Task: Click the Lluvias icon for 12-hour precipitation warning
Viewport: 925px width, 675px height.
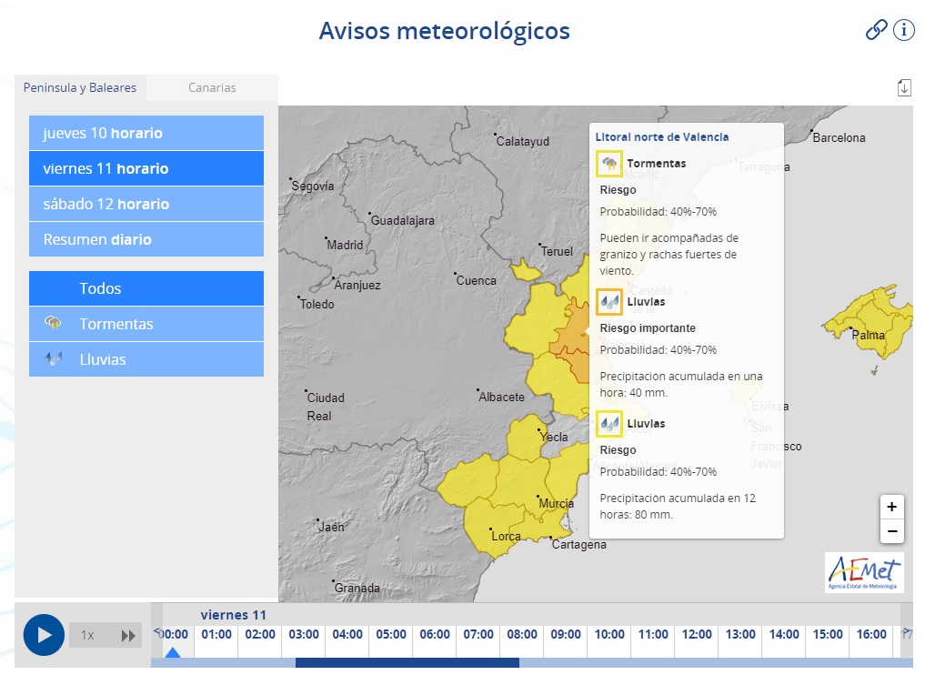Action: click(x=609, y=423)
